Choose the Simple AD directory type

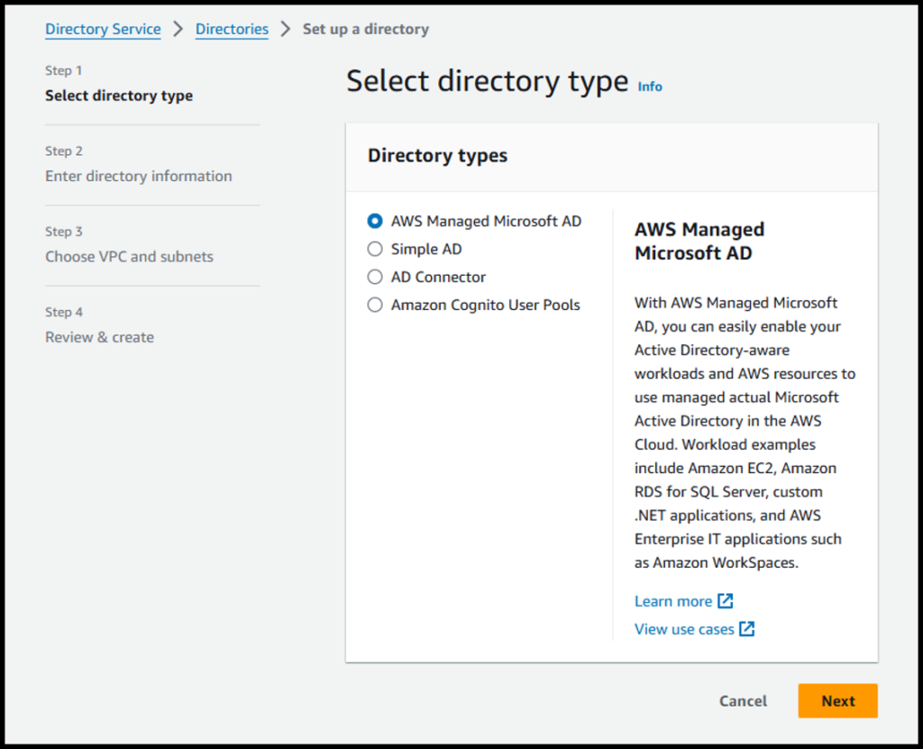click(x=374, y=249)
